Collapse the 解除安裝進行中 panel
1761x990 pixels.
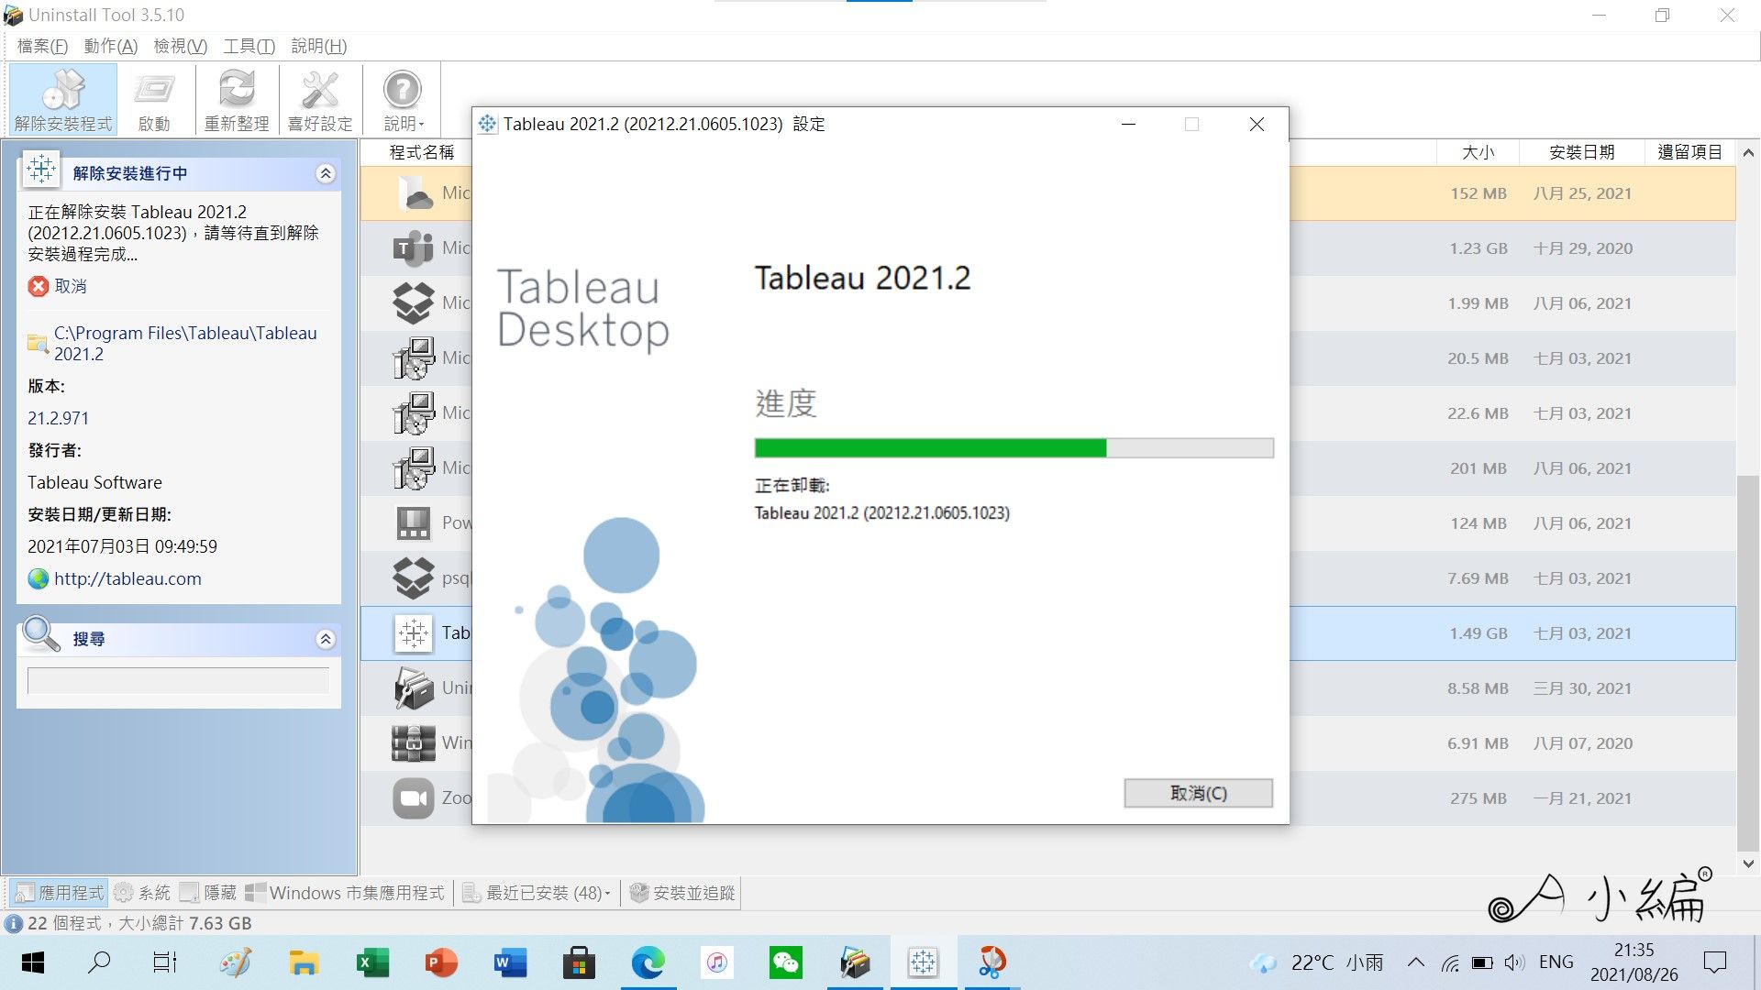click(326, 173)
